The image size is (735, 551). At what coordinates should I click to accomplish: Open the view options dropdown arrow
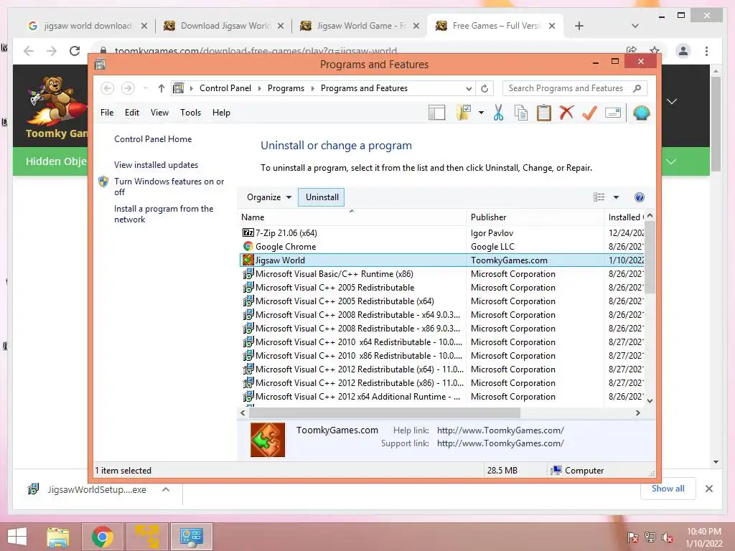(x=616, y=197)
